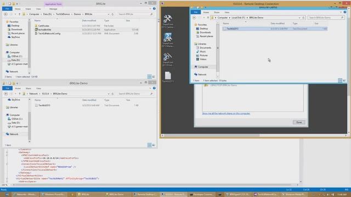351x197 pixels.
Task: Refresh the network BRXLite-Demo folder
Action: (x=112, y=94)
